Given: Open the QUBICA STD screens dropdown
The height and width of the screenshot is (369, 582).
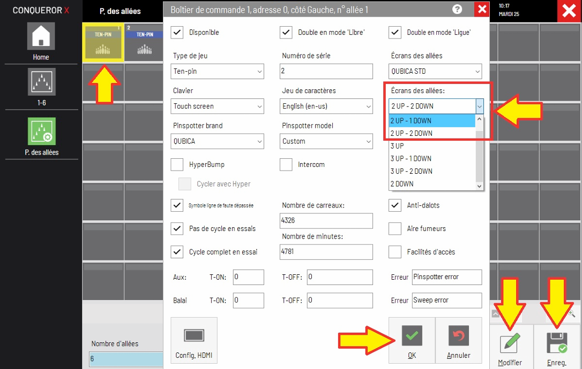Looking at the screenshot, I should pyautogui.click(x=435, y=71).
